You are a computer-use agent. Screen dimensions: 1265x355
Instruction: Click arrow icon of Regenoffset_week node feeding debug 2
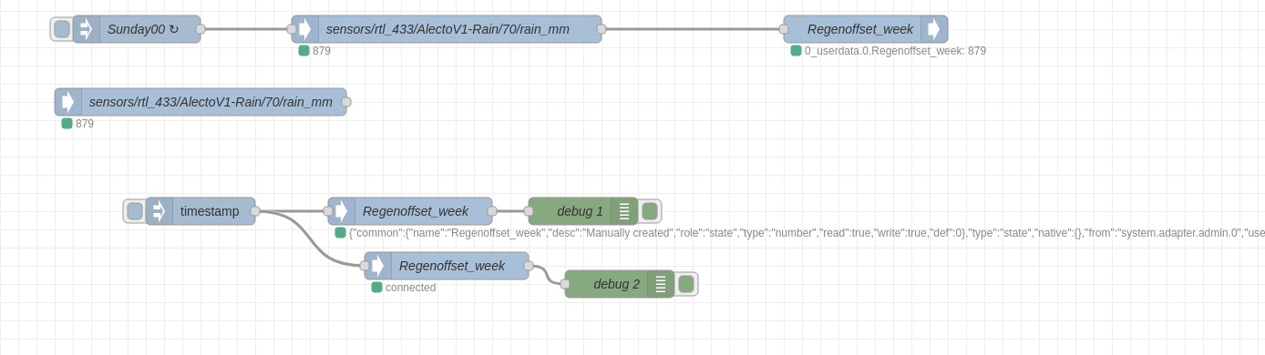pos(378,266)
